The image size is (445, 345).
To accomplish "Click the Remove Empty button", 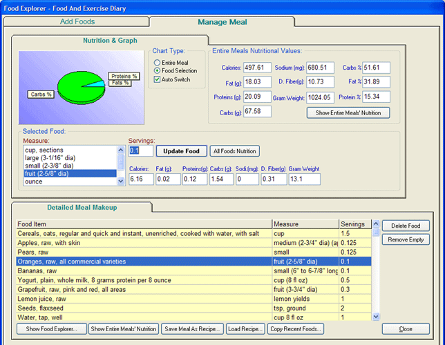I will [406, 239].
